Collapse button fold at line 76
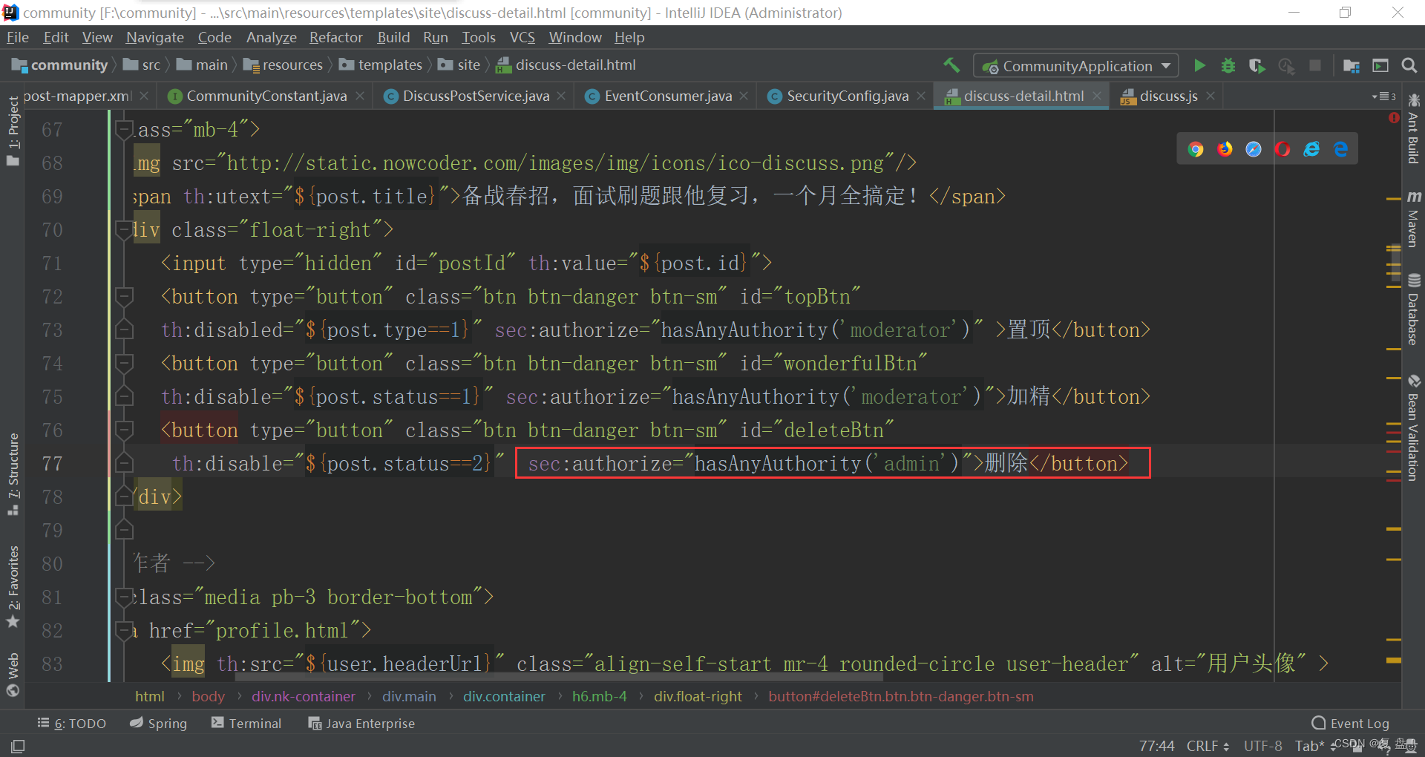The image size is (1425, 757). coord(124,430)
